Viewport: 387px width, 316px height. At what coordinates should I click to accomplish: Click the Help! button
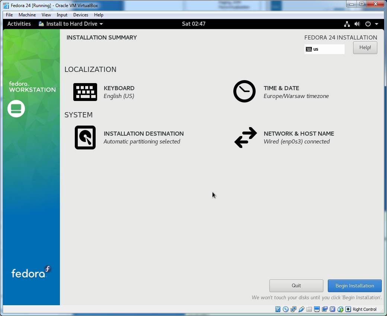click(365, 47)
